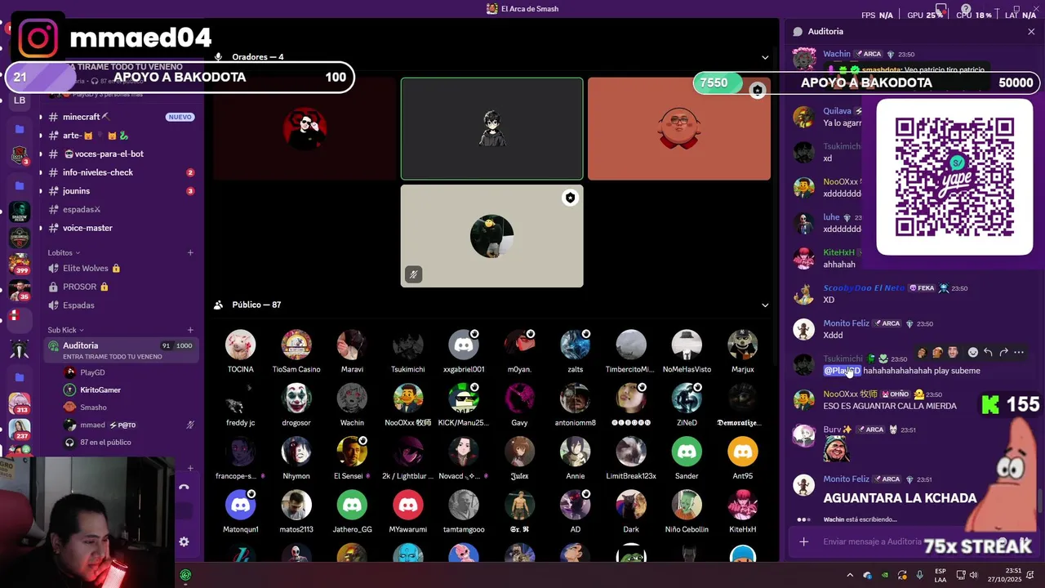Click the green-bordered active speaker tile
The image size is (1045, 588).
tap(491, 128)
